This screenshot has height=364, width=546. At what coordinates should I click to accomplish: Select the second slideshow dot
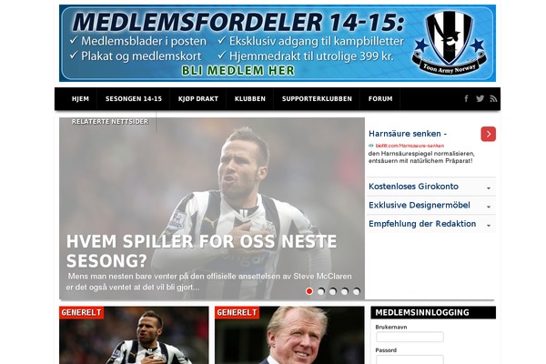321,291
